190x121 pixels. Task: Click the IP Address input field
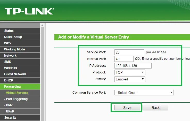coord(133,66)
